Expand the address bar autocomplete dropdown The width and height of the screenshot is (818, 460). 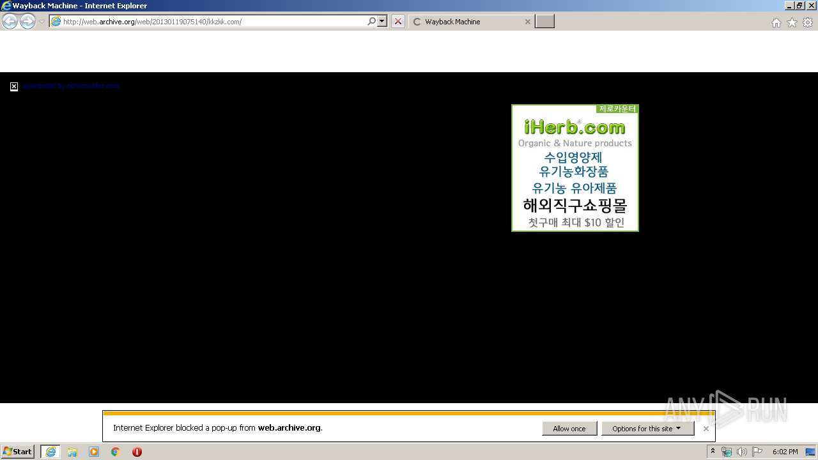[382, 22]
